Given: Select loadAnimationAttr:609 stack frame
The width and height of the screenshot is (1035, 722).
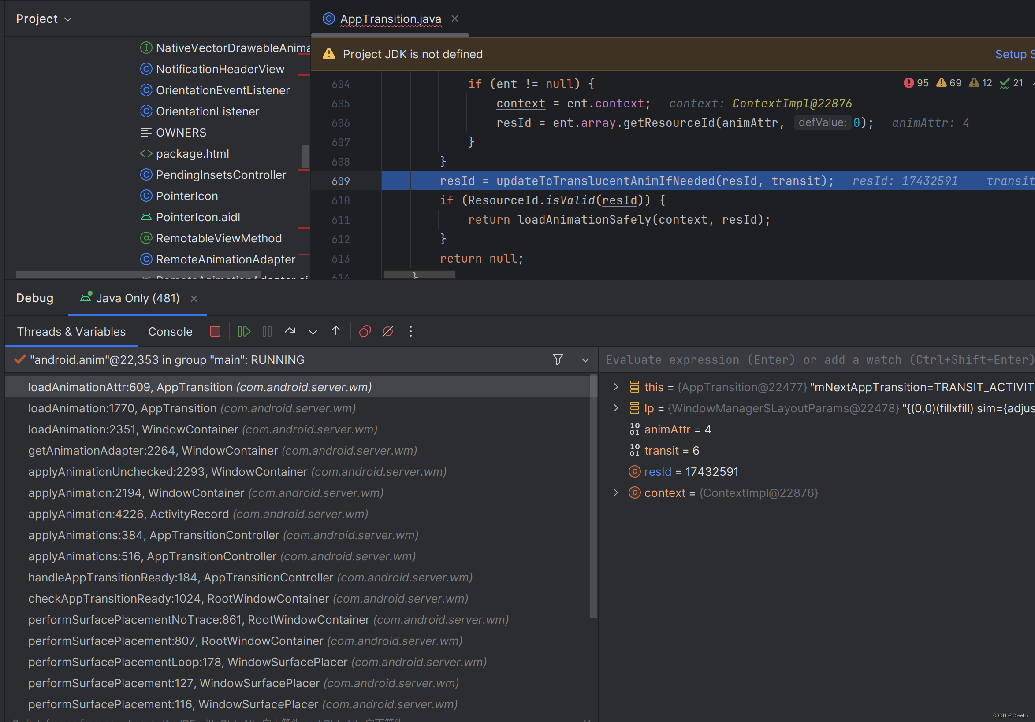Looking at the screenshot, I should [x=199, y=386].
